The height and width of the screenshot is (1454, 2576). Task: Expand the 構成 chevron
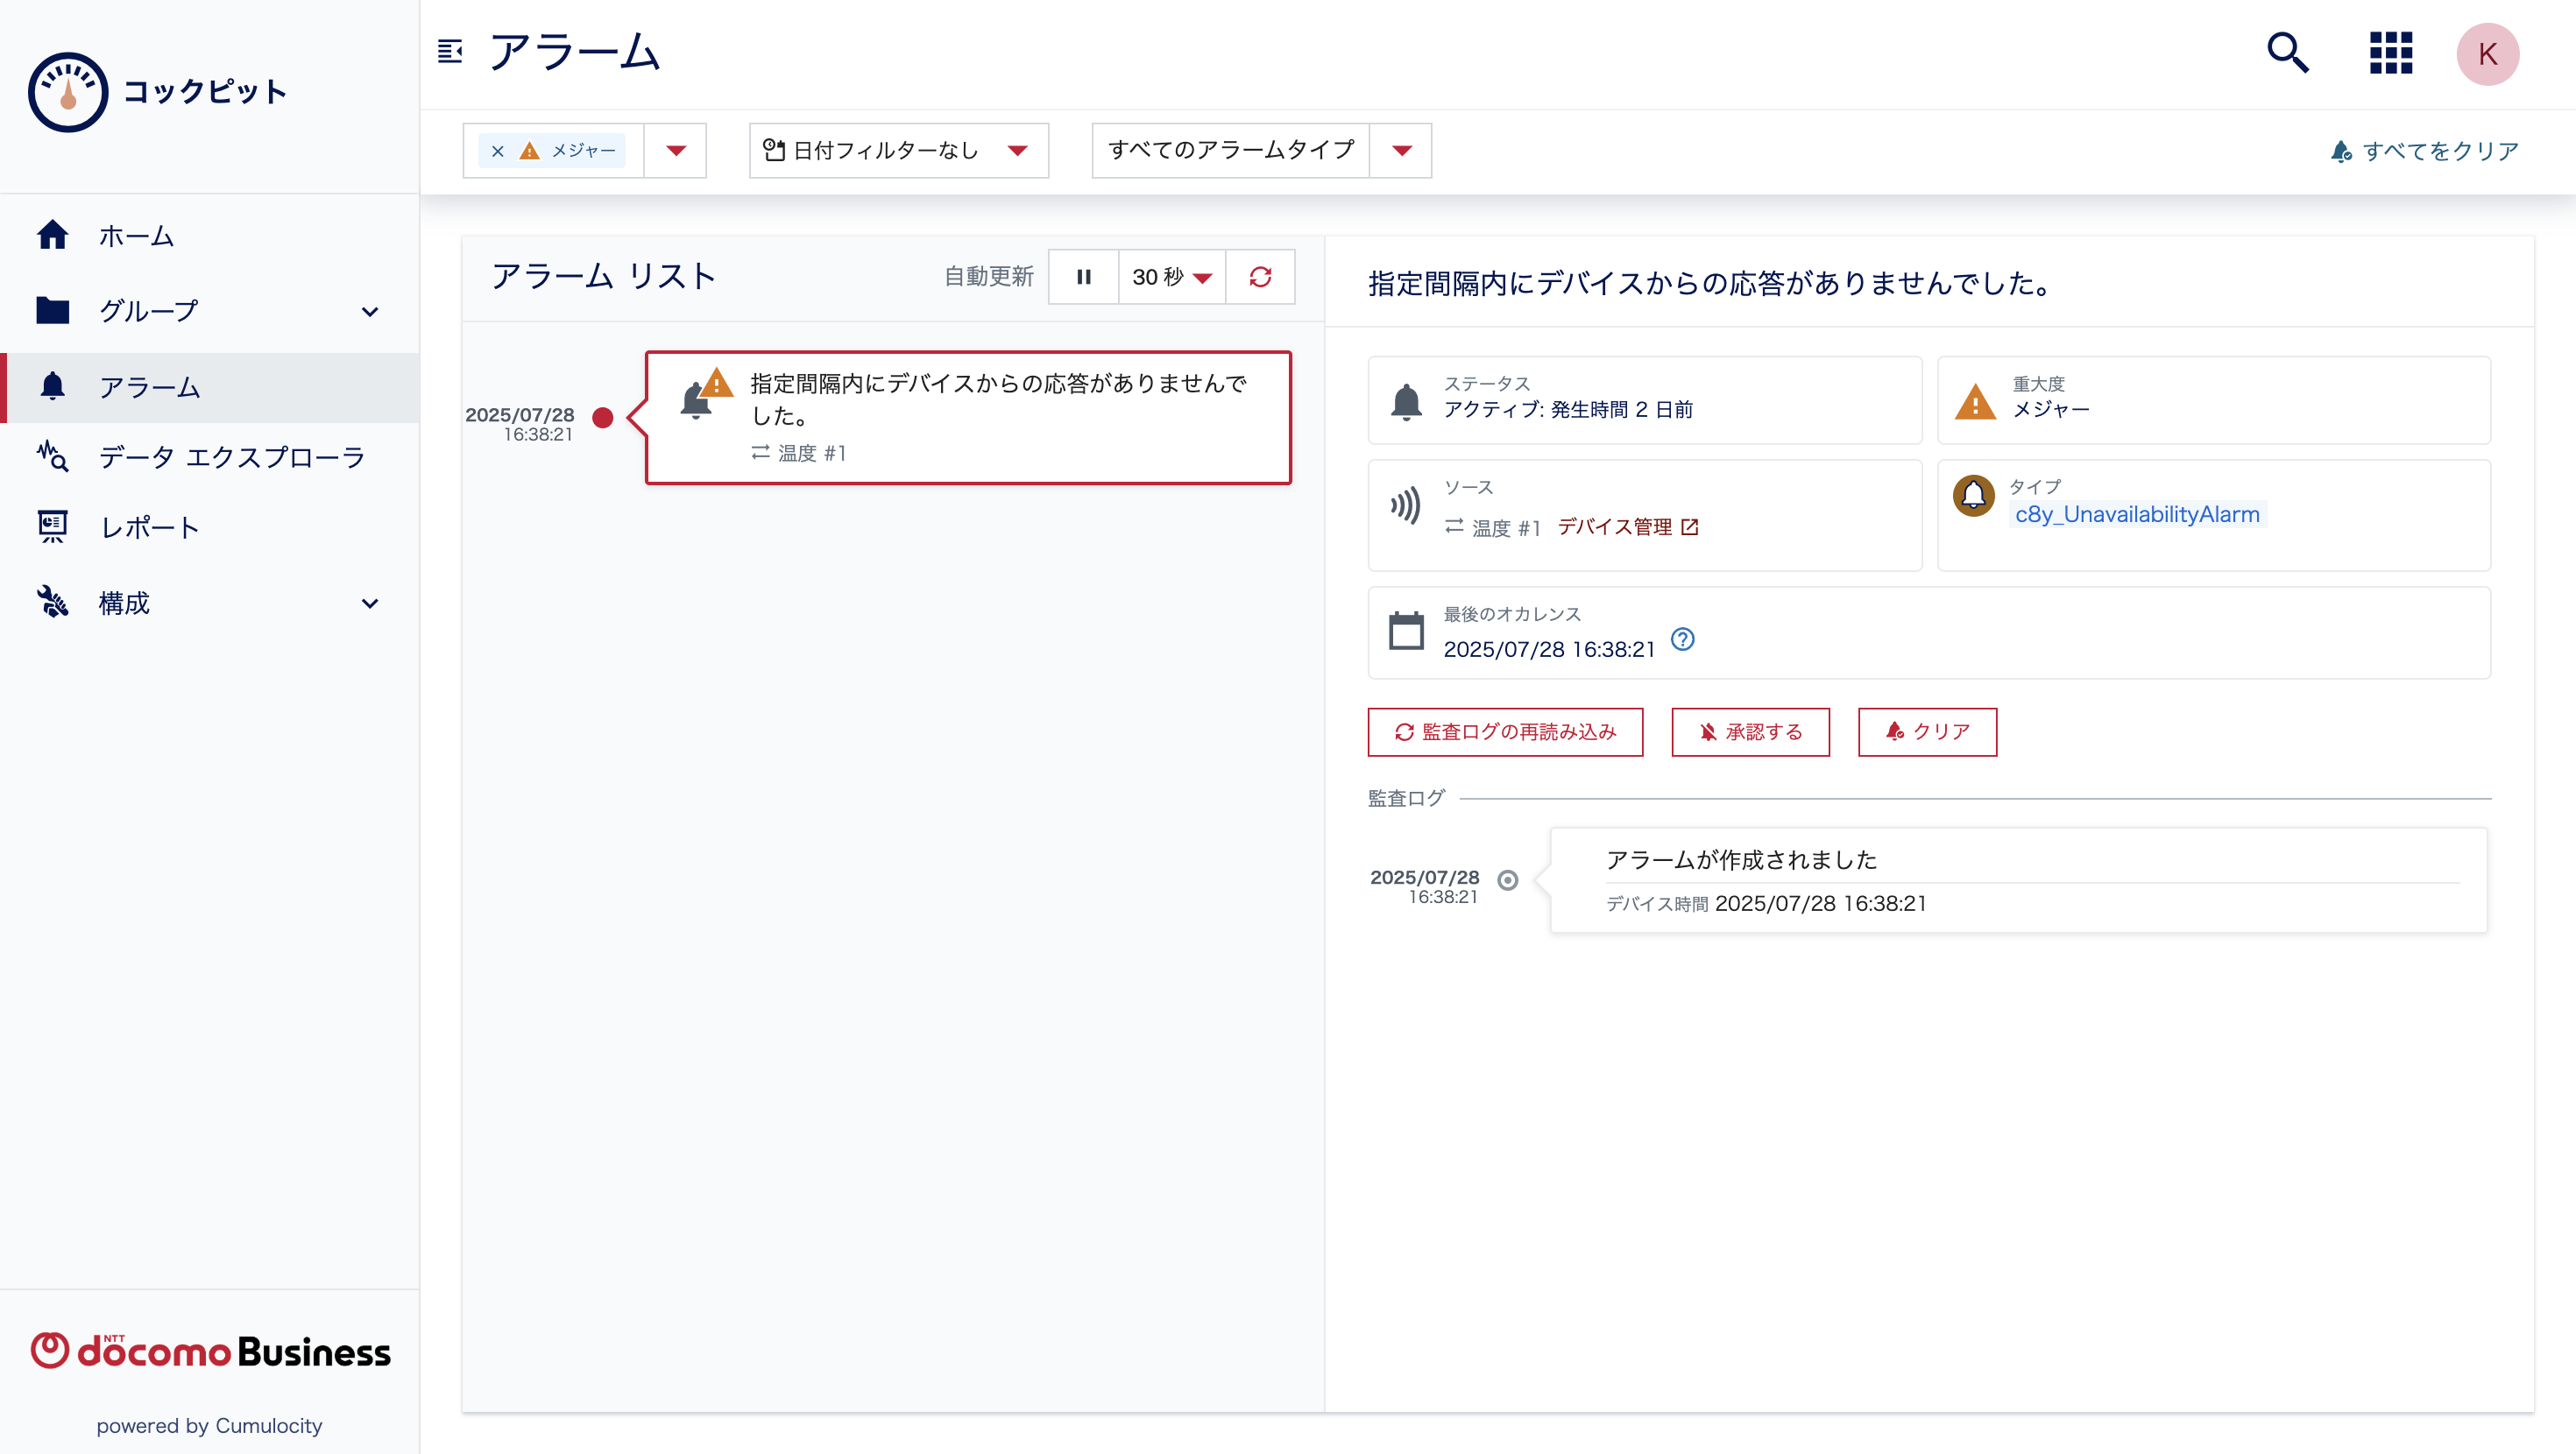tap(370, 604)
